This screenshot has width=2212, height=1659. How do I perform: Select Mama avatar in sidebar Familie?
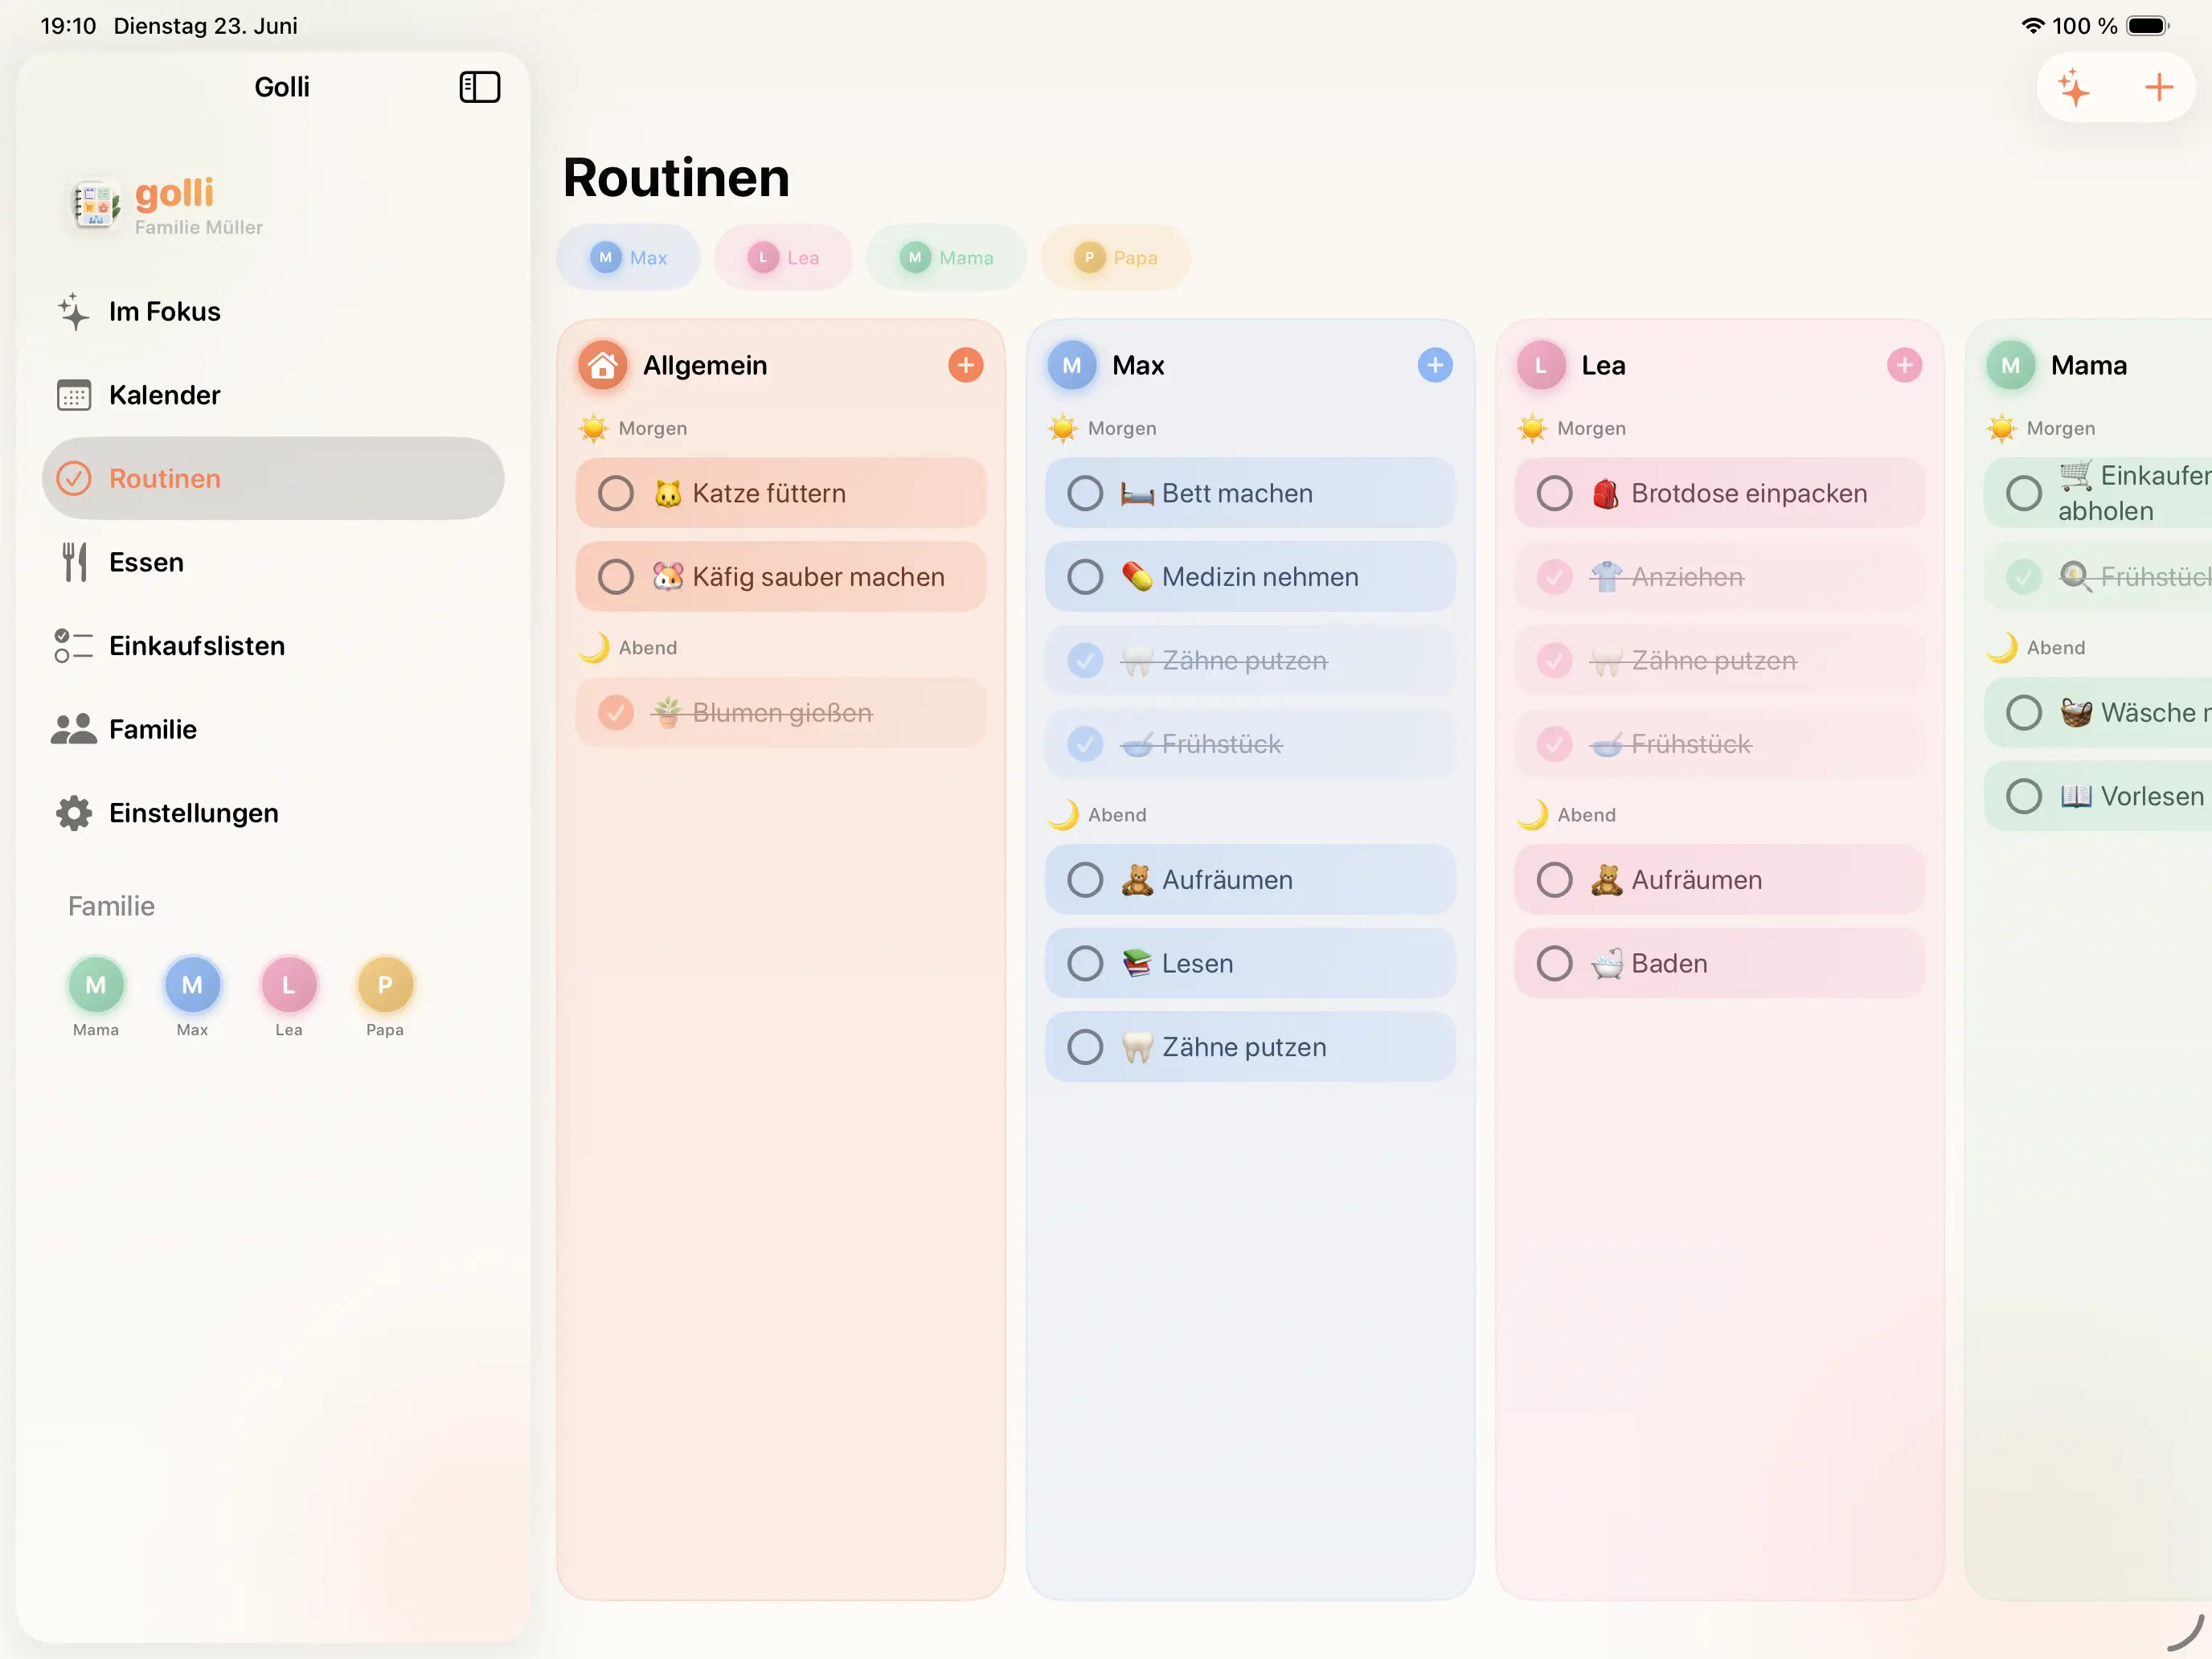tap(96, 985)
